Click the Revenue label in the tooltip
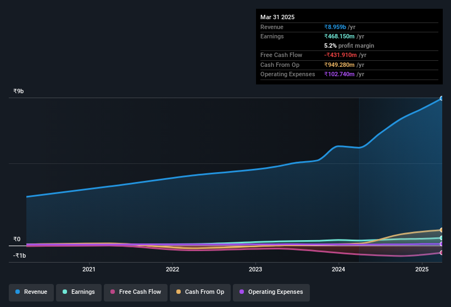The image size is (451, 307). [272, 27]
